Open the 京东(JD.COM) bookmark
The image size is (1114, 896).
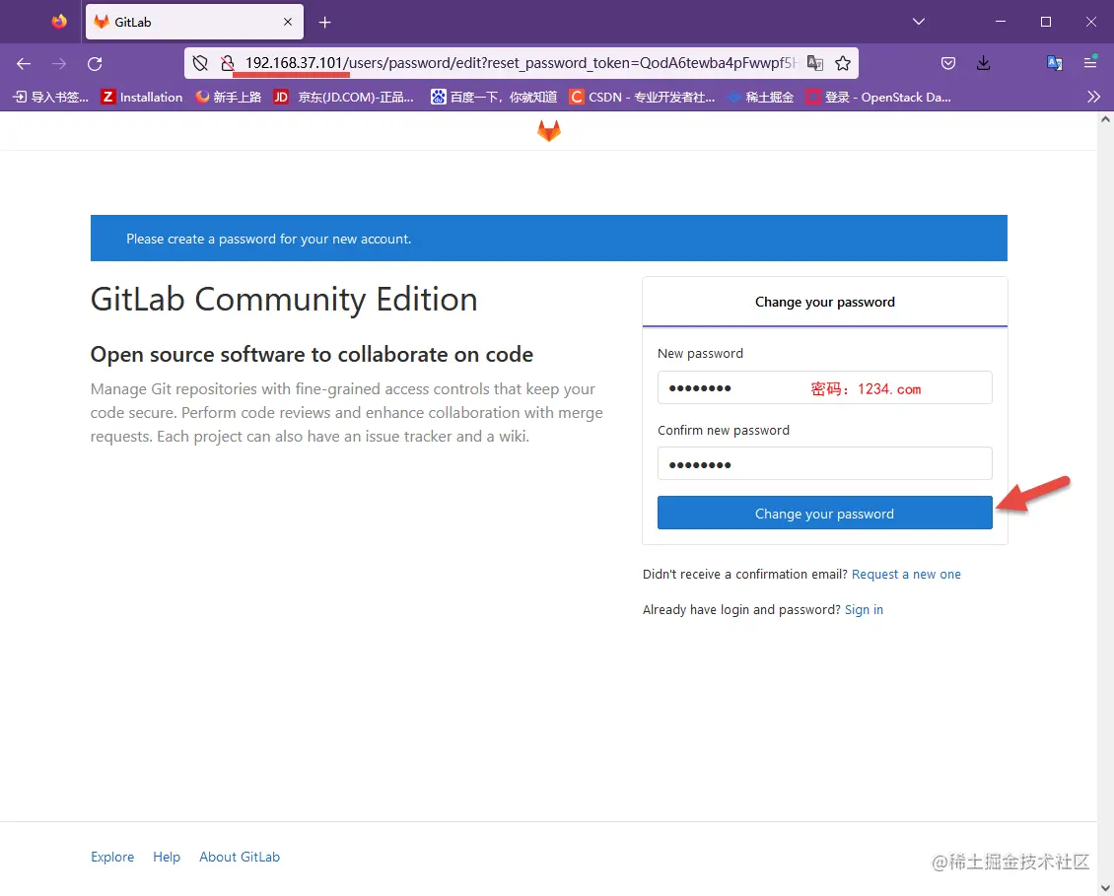344,98
